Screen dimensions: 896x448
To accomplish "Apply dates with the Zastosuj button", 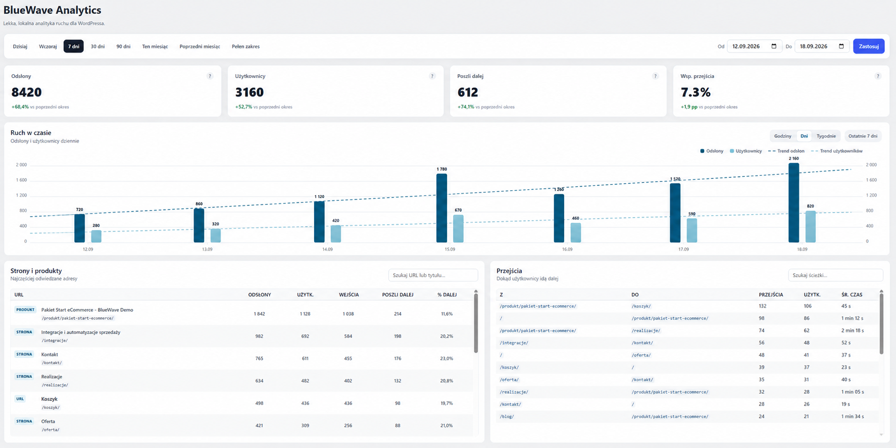I will [869, 46].
